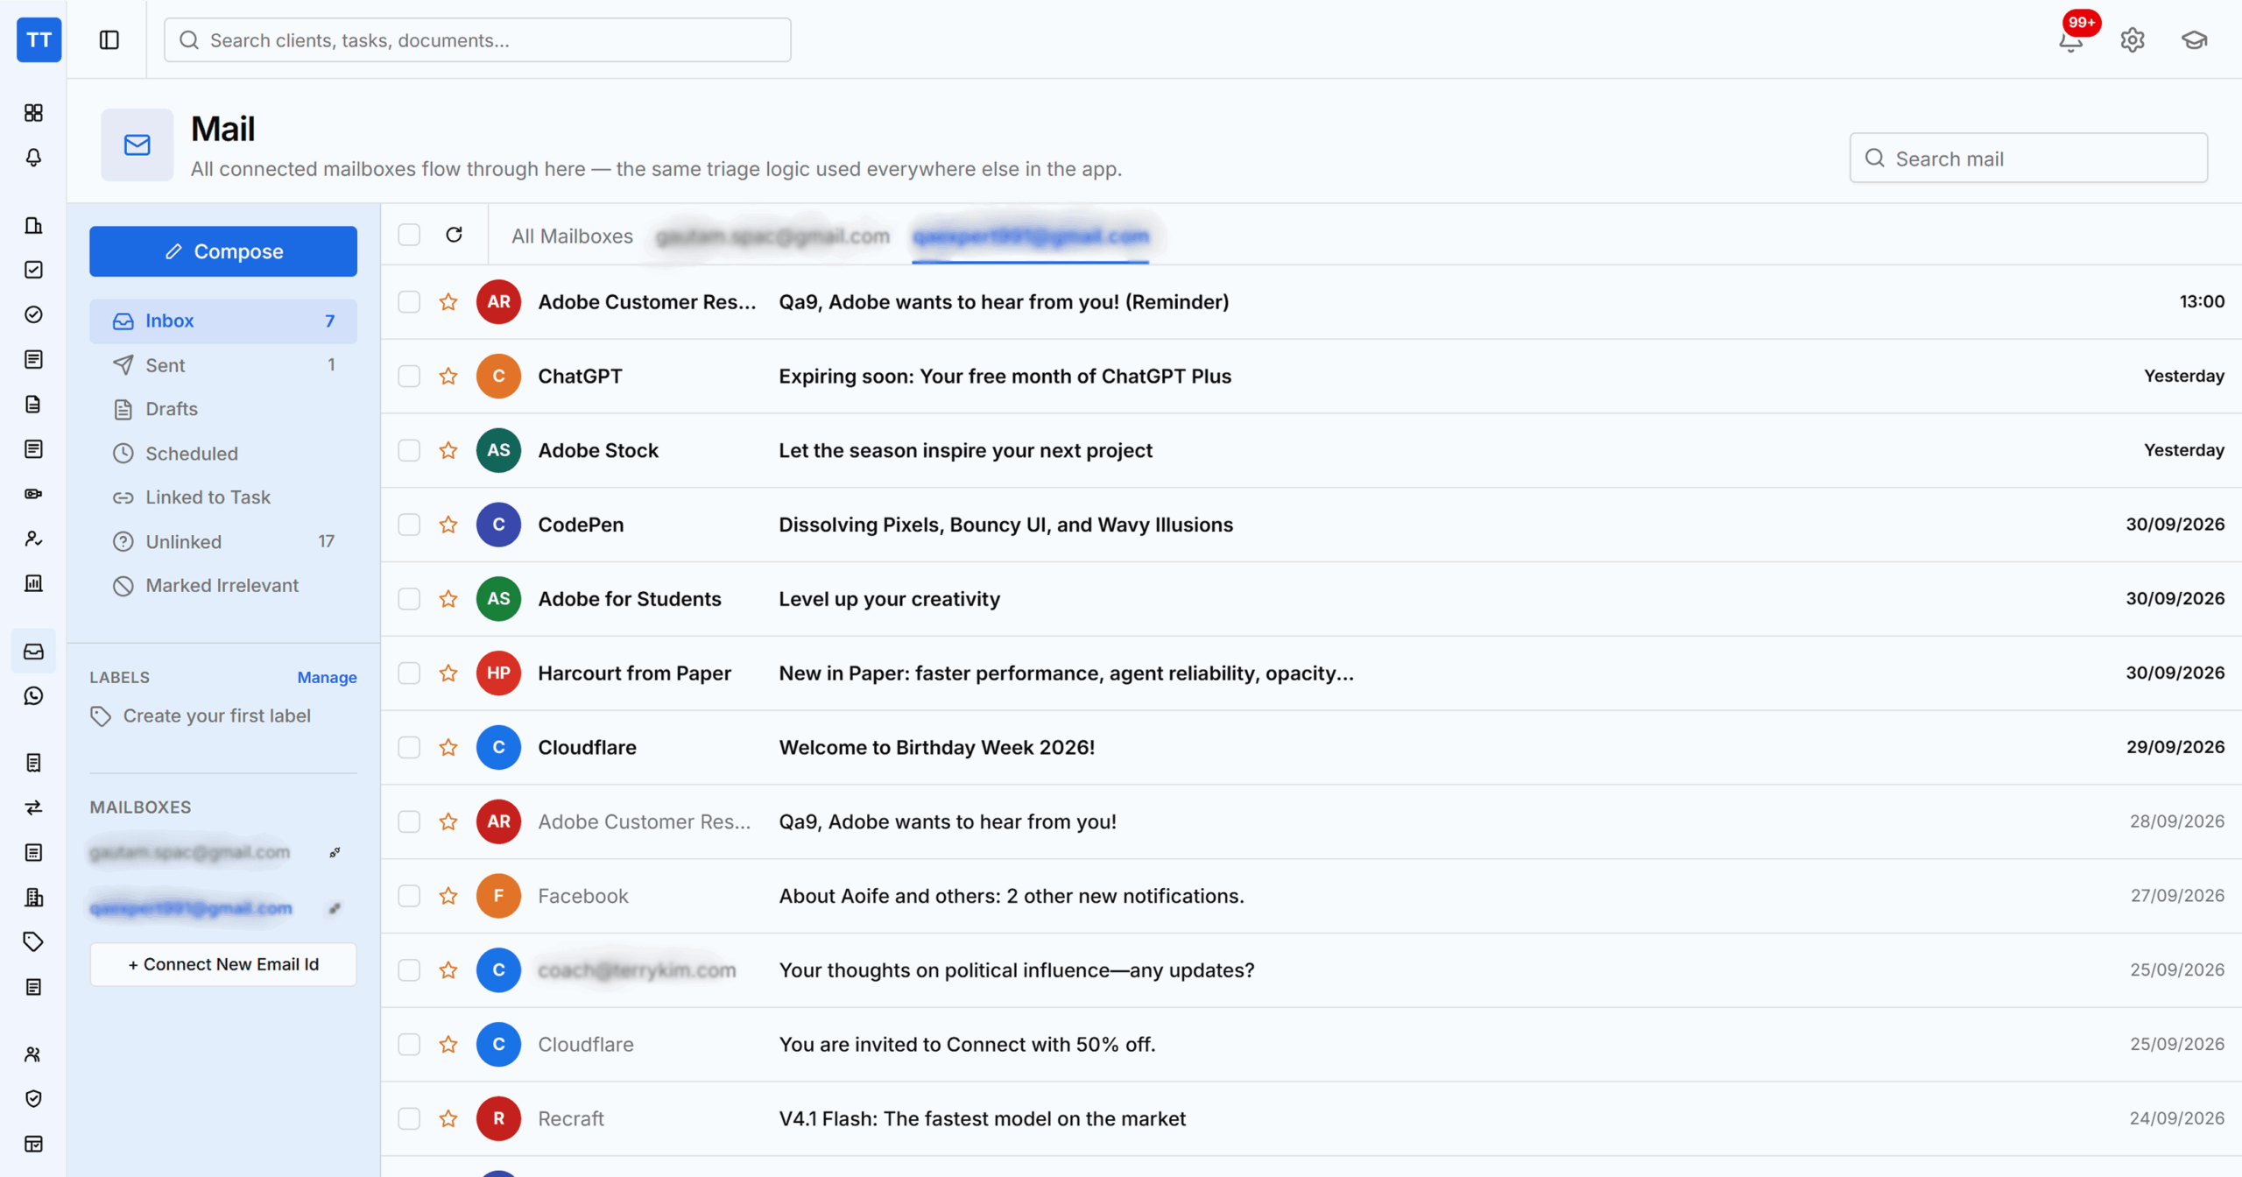Screen dimensions: 2242x1177
Task: Click disconnect icon beside first mailbox
Action: [x=335, y=852]
